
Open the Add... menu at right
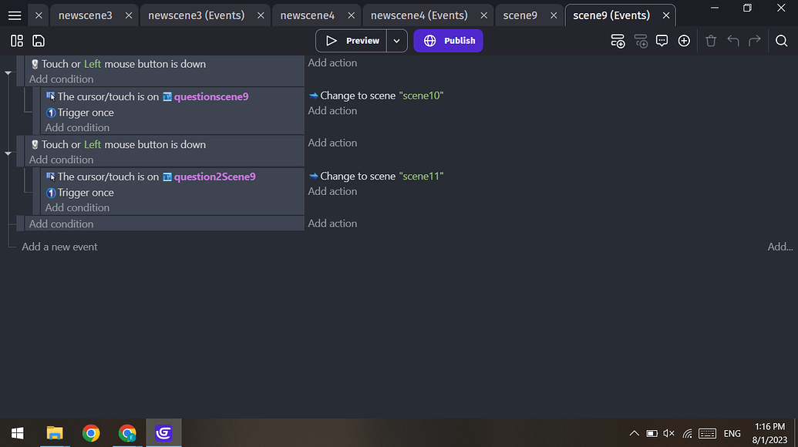[780, 247]
